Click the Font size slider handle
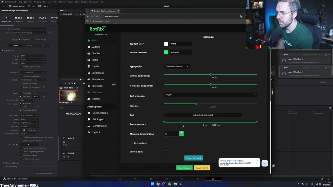 click(x=196, y=104)
